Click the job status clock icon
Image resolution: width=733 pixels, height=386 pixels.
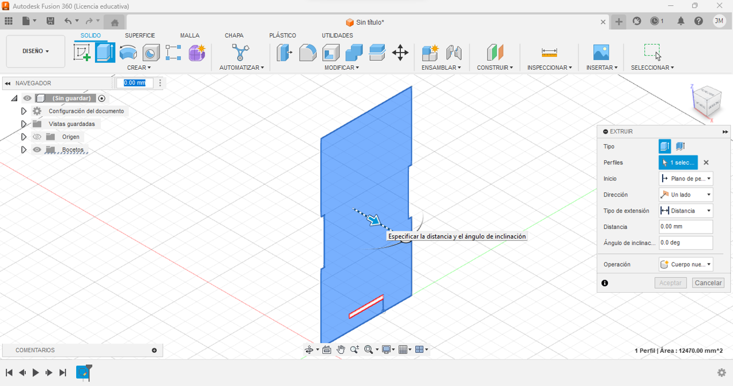click(x=657, y=21)
